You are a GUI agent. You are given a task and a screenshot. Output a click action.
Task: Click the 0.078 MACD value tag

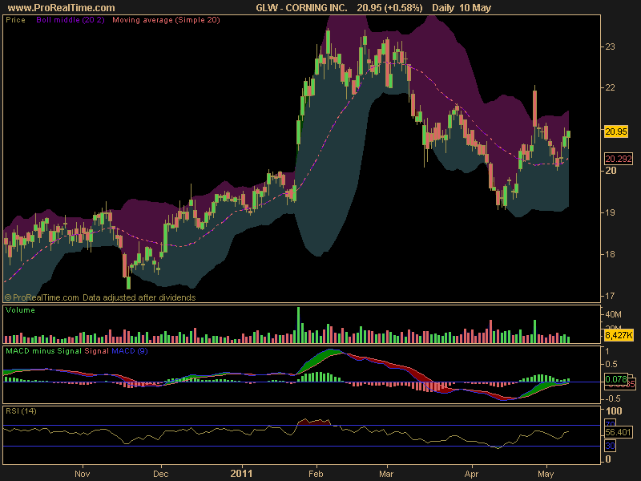click(x=616, y=379)
